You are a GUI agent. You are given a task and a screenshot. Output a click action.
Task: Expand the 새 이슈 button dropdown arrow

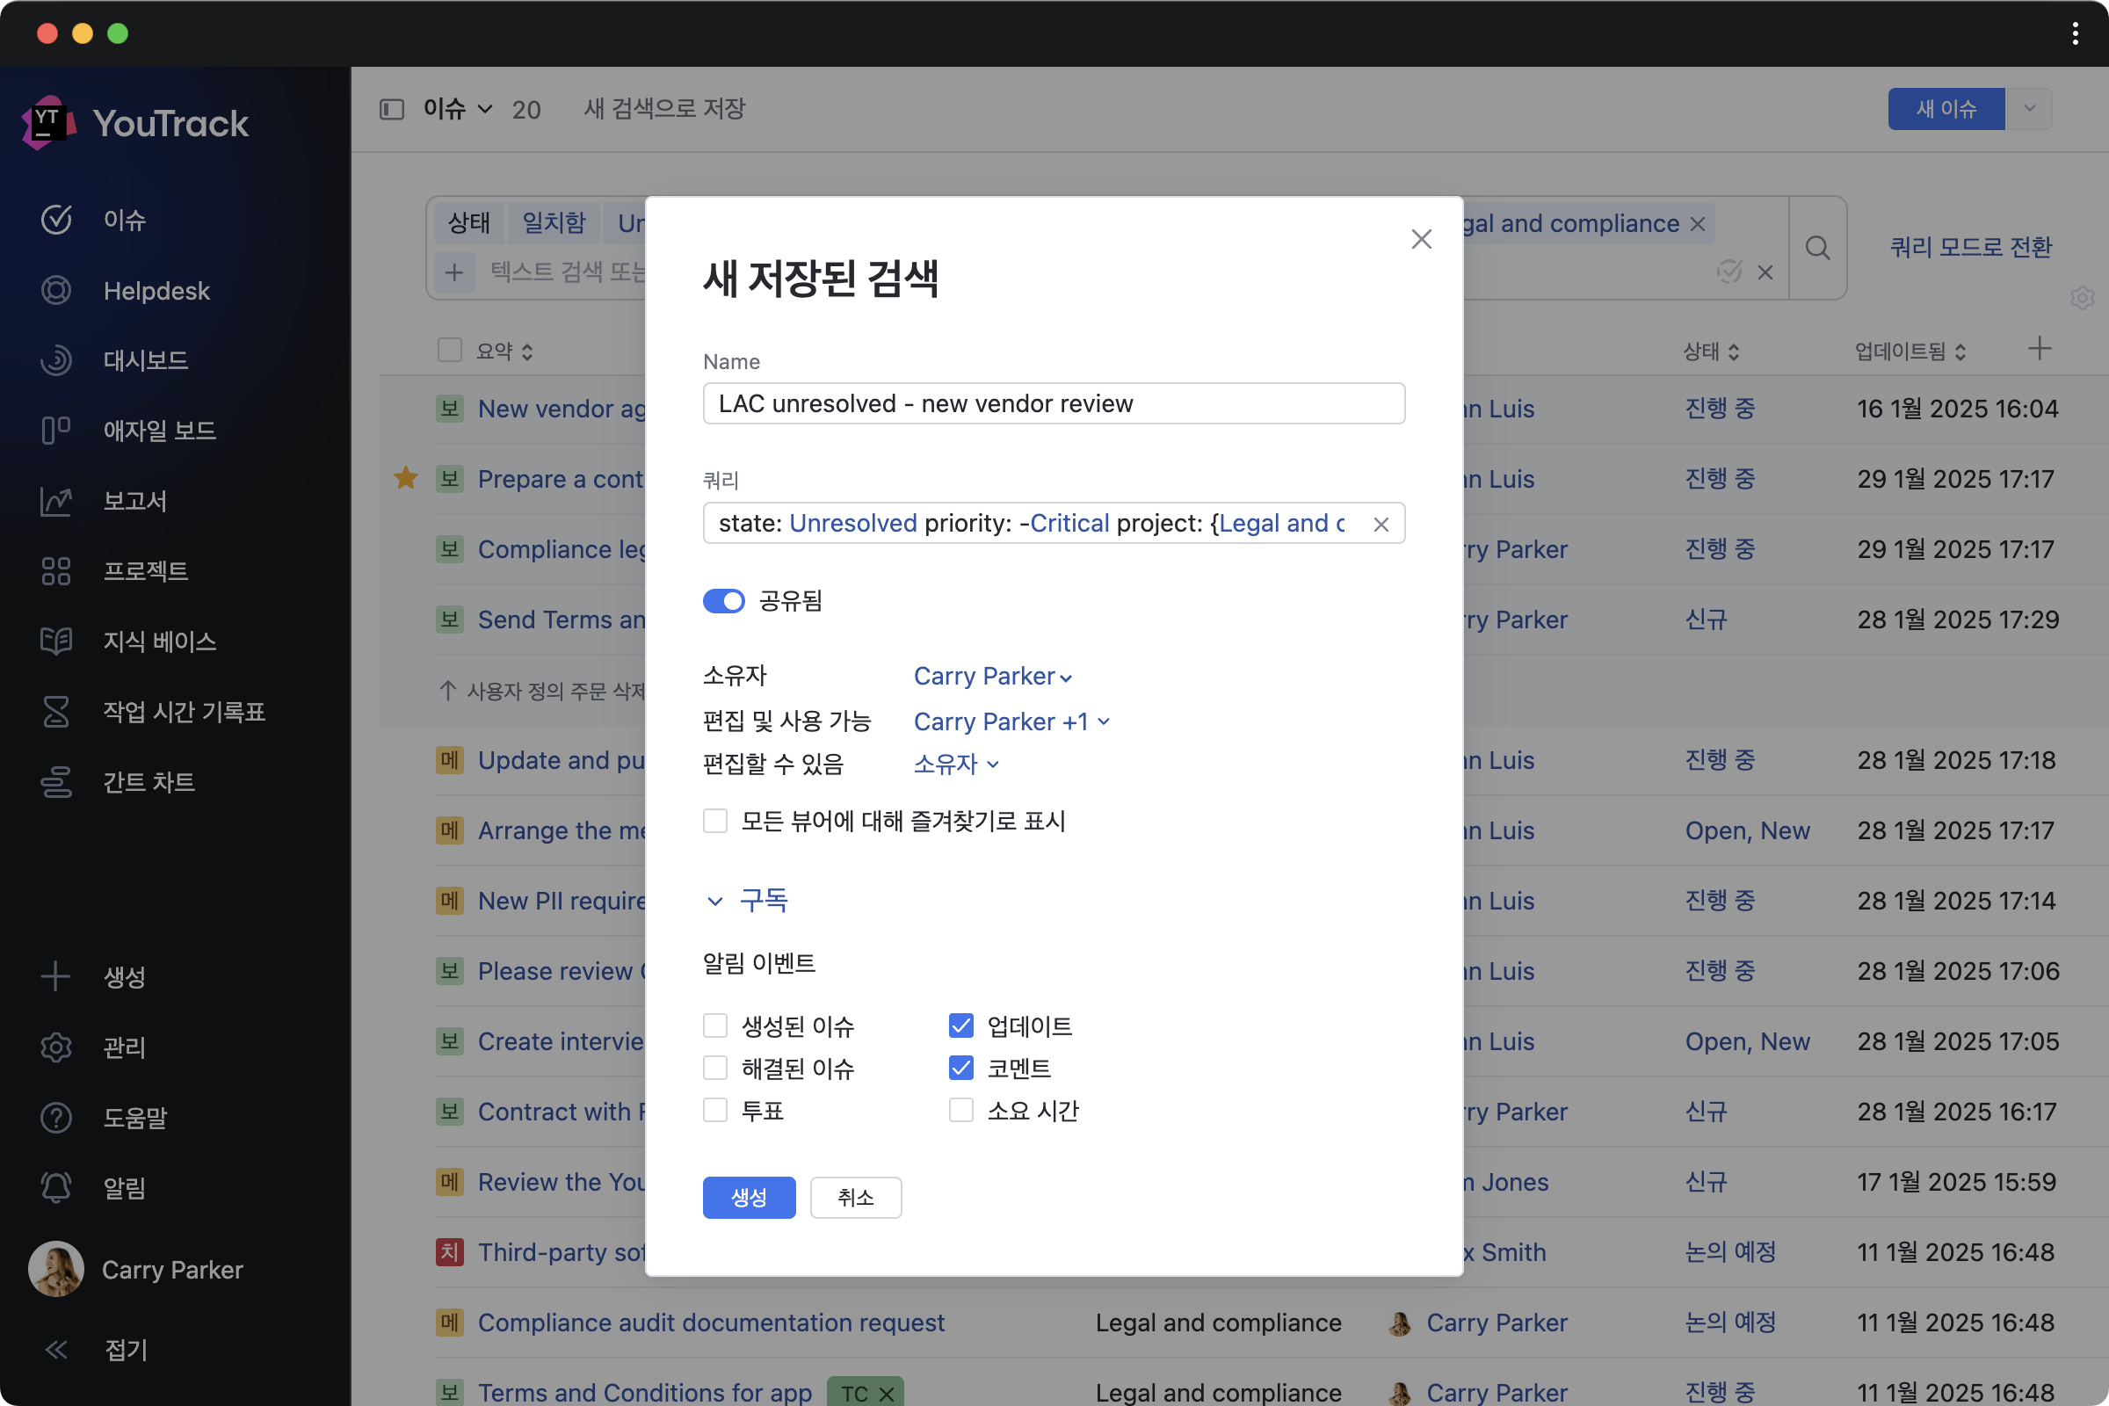pyautogui.click(x=2030, y=108)
